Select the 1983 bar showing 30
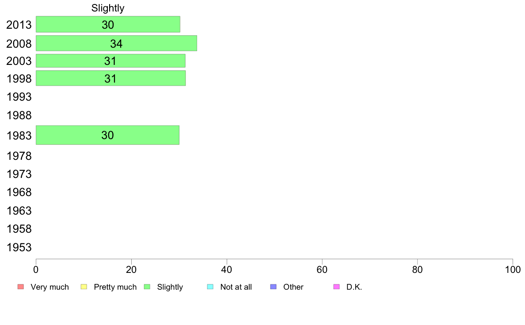The image size is (525, 325). [x=107, y=135]
